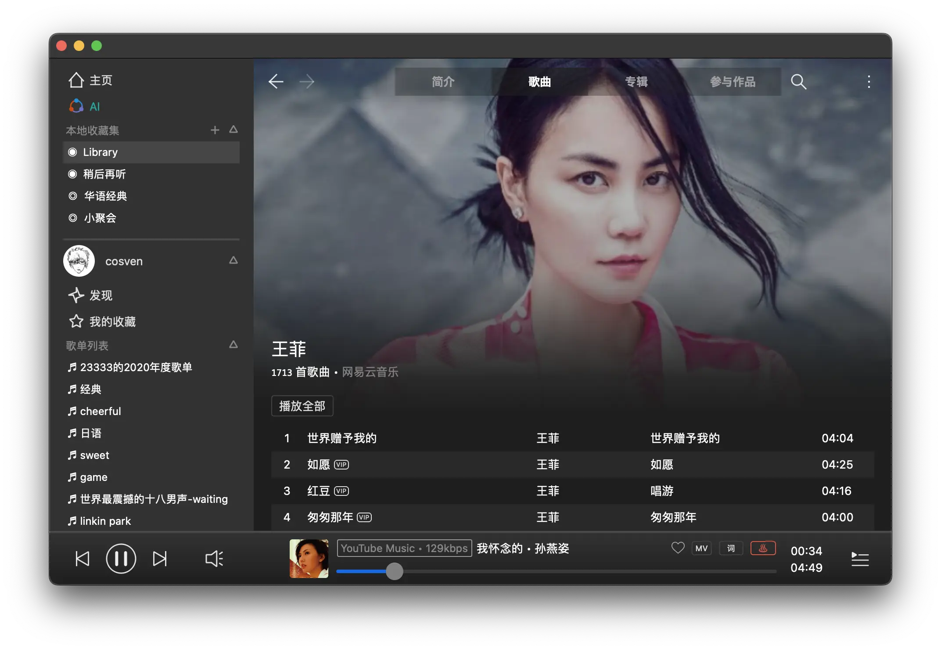941x650 pixels.
Task: Collapse the 歌单列表 playlist section
Action: click(x=233, y=345)
